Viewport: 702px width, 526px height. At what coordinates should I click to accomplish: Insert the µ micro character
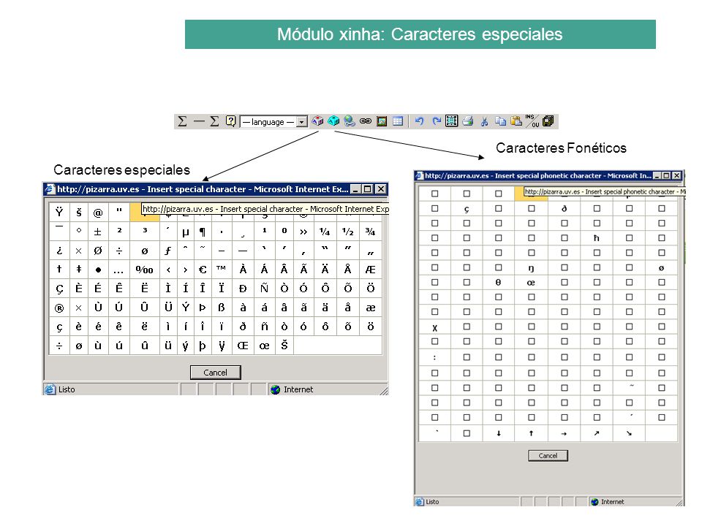click(x=185, y=232)
